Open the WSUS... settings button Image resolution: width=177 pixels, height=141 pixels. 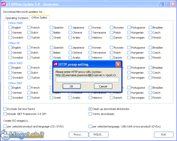point(99,134)
